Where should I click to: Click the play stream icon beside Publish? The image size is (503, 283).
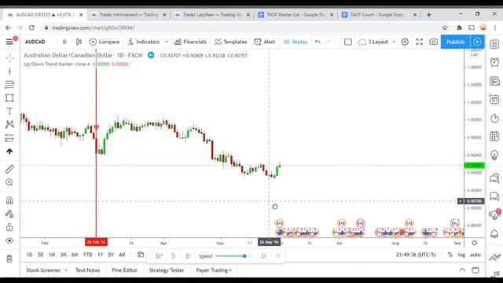[477, 42]
